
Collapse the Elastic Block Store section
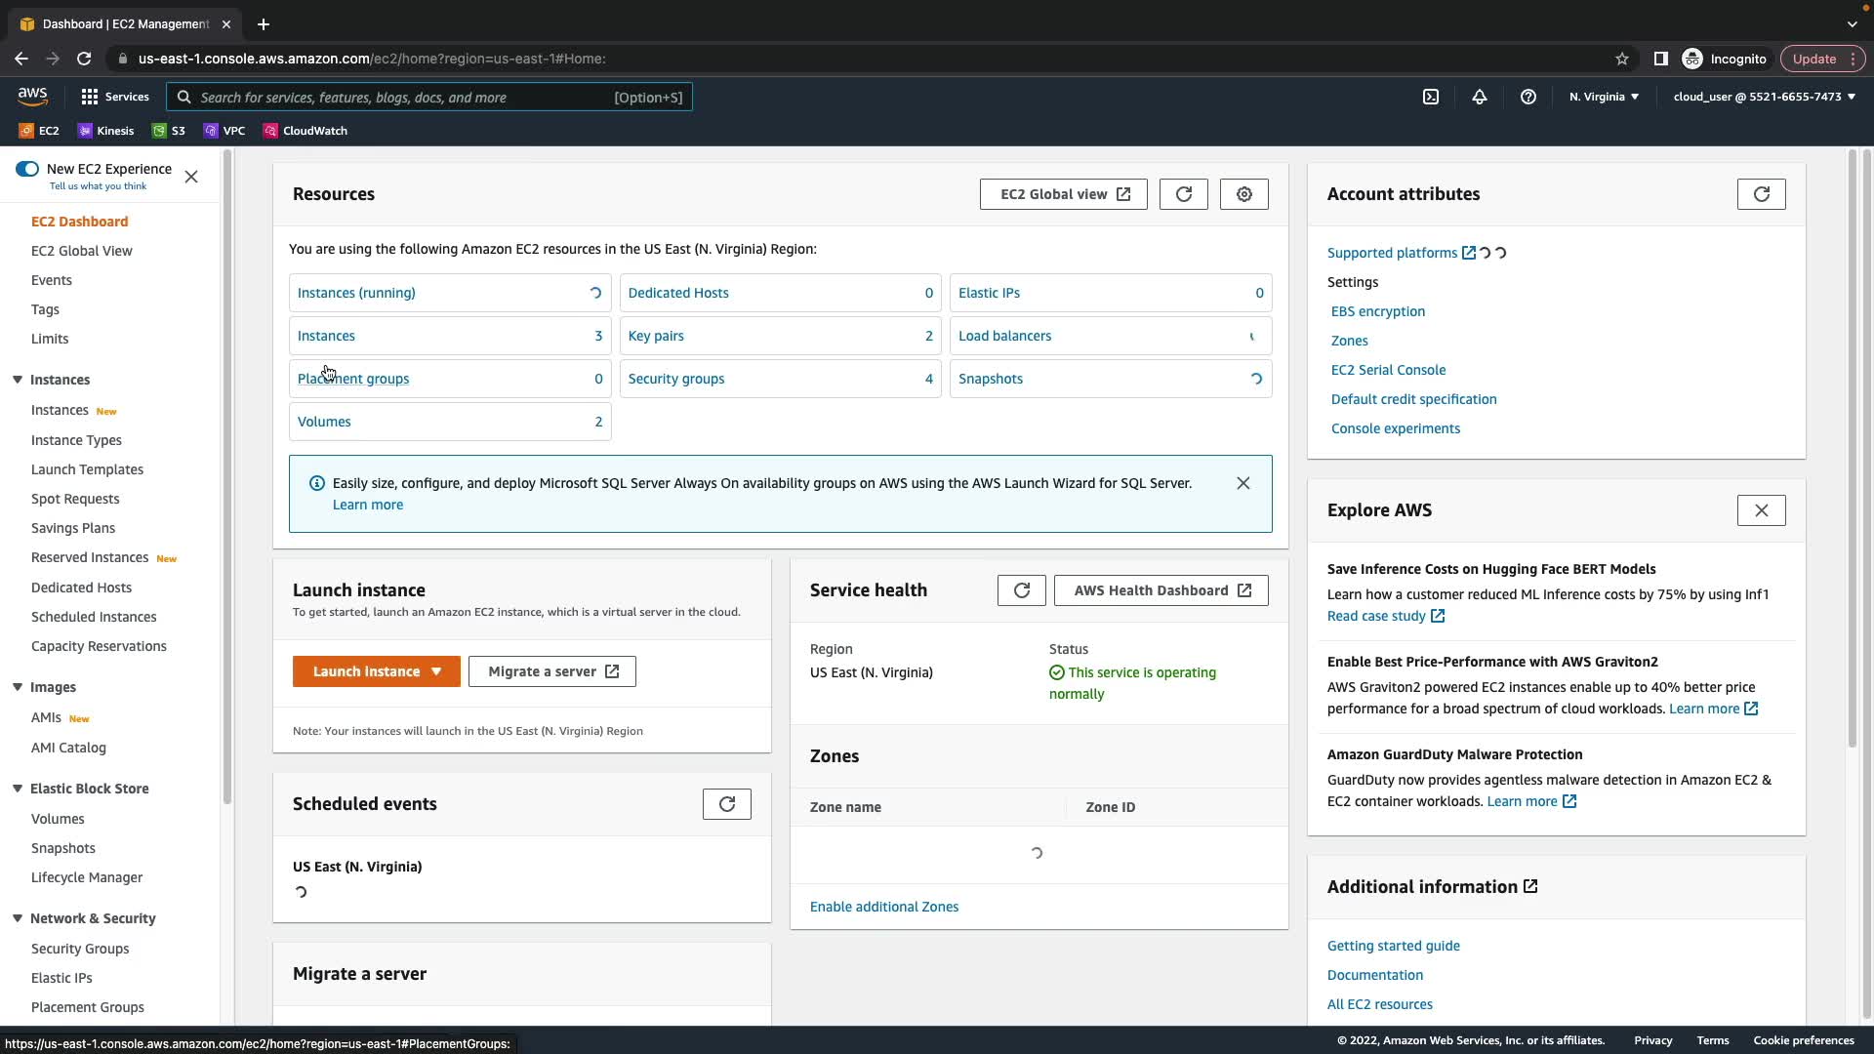pos(18,789)
